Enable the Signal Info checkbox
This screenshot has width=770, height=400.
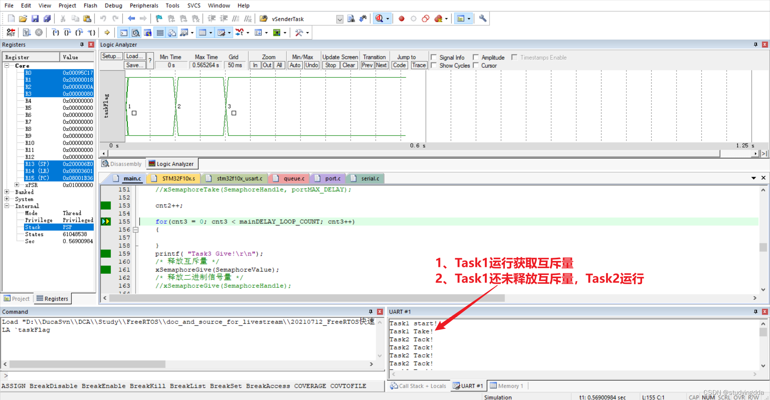tap(434, 57)
